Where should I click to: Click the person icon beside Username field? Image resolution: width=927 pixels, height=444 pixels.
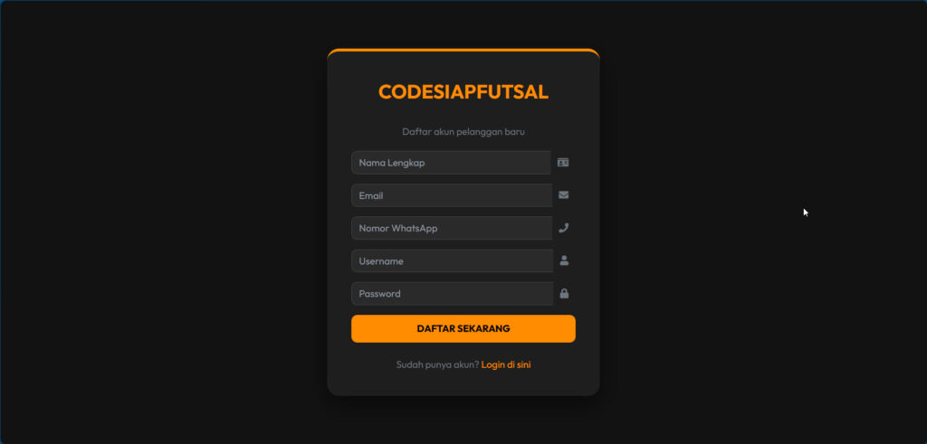pos(564,260)
